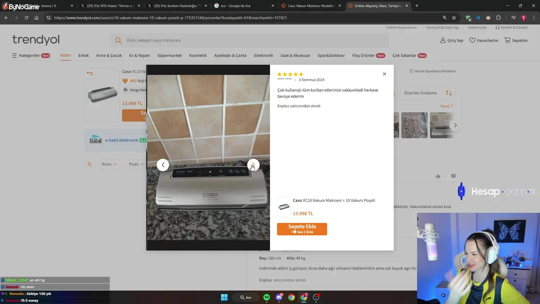Open Çok Satanlar section
The height and width of the screenshot is (304, 540).
(x=409, y=56)
